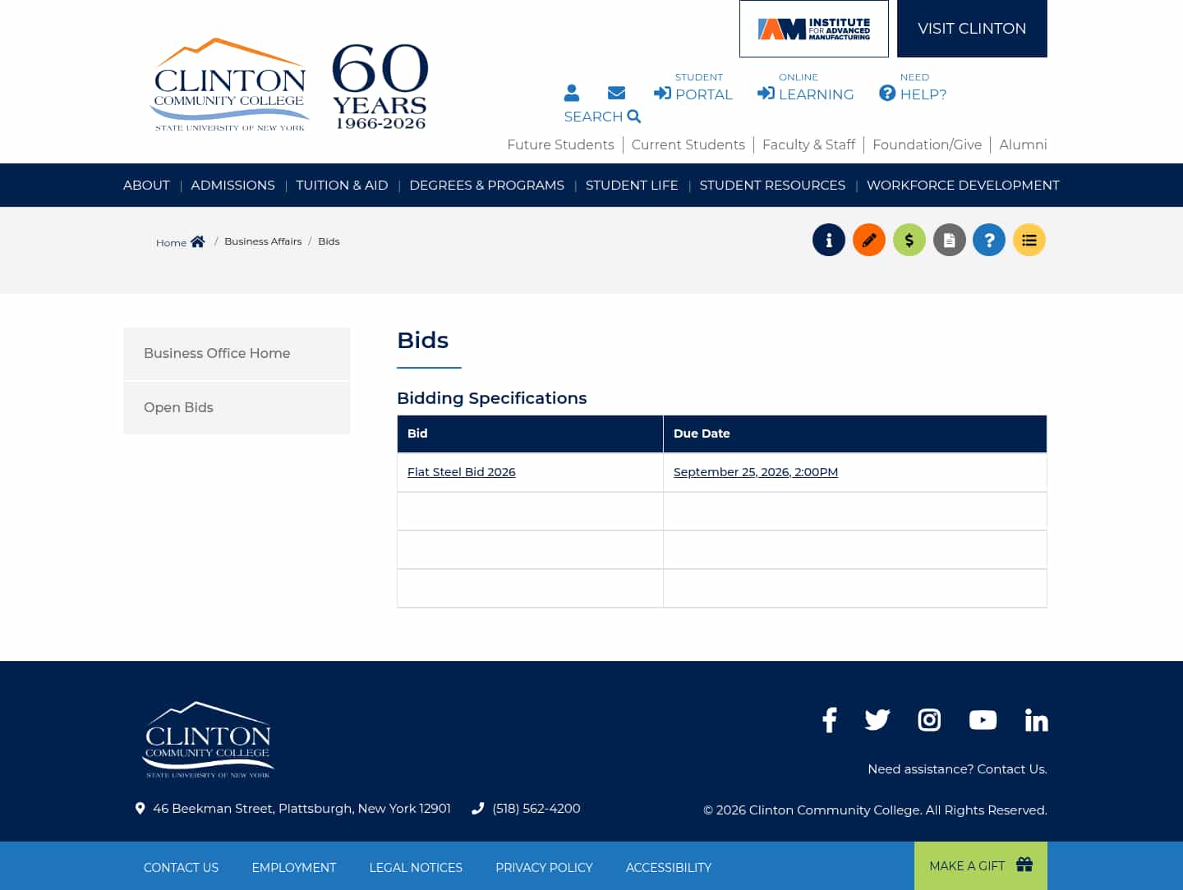This screenshot has width=1183, height=890.
Task: Click the green dollar sign icon
Action: tap(909, 240)
